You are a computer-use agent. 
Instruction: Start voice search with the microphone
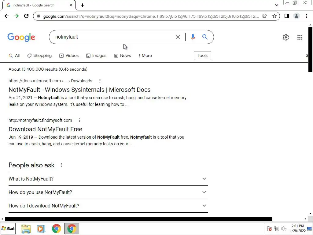193,37
